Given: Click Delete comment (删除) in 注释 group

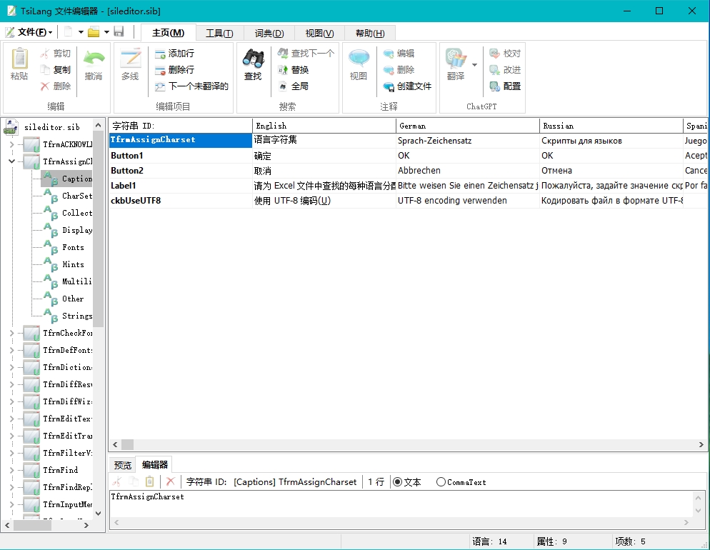Looking at the screenshot, I should click(x=399, y=70).
